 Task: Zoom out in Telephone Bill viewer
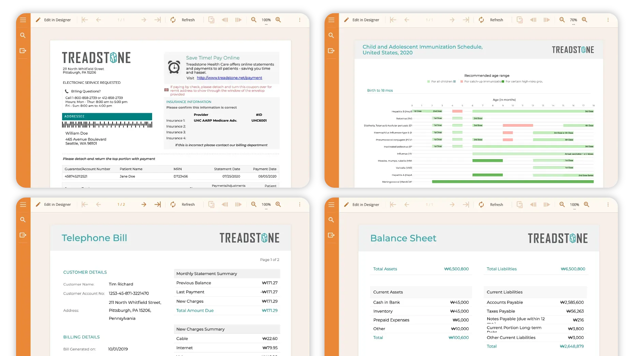click(x=254, y=204)
